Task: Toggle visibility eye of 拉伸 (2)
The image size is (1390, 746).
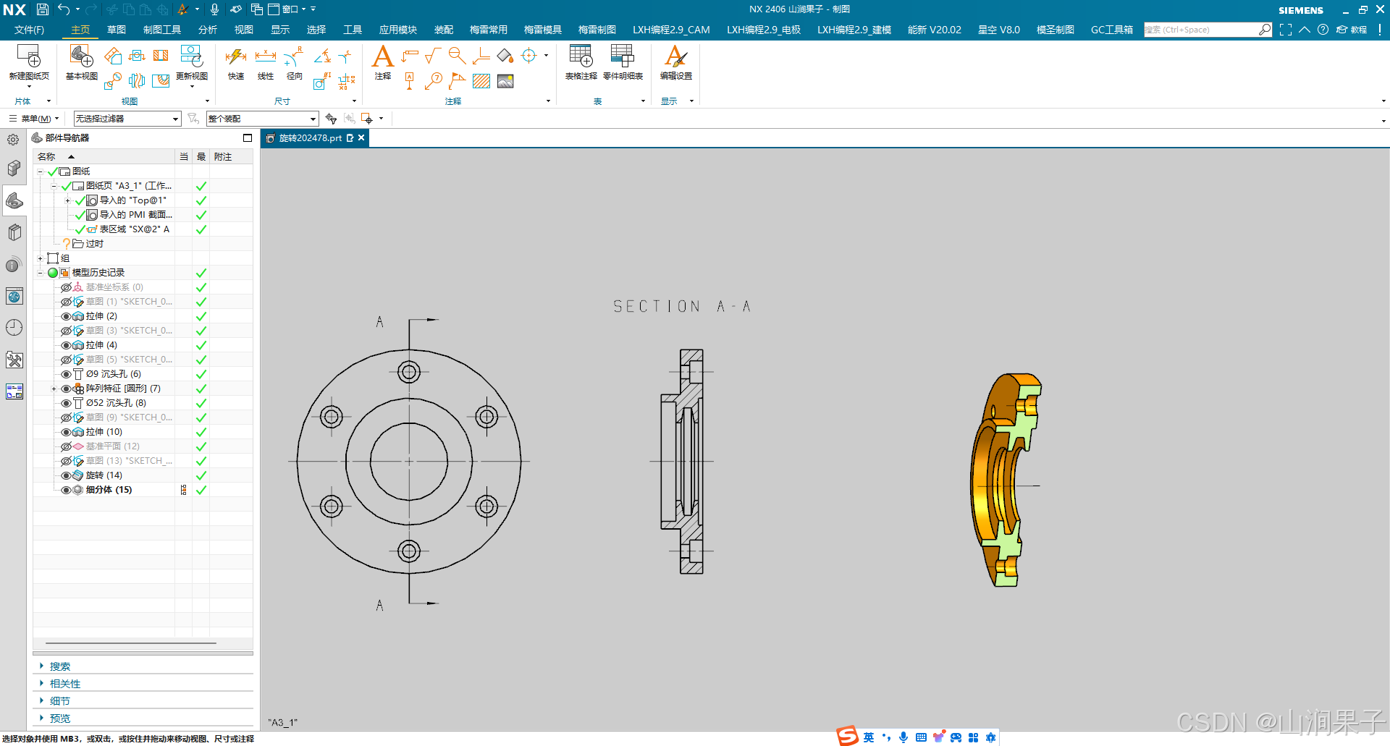Action: 66,316
